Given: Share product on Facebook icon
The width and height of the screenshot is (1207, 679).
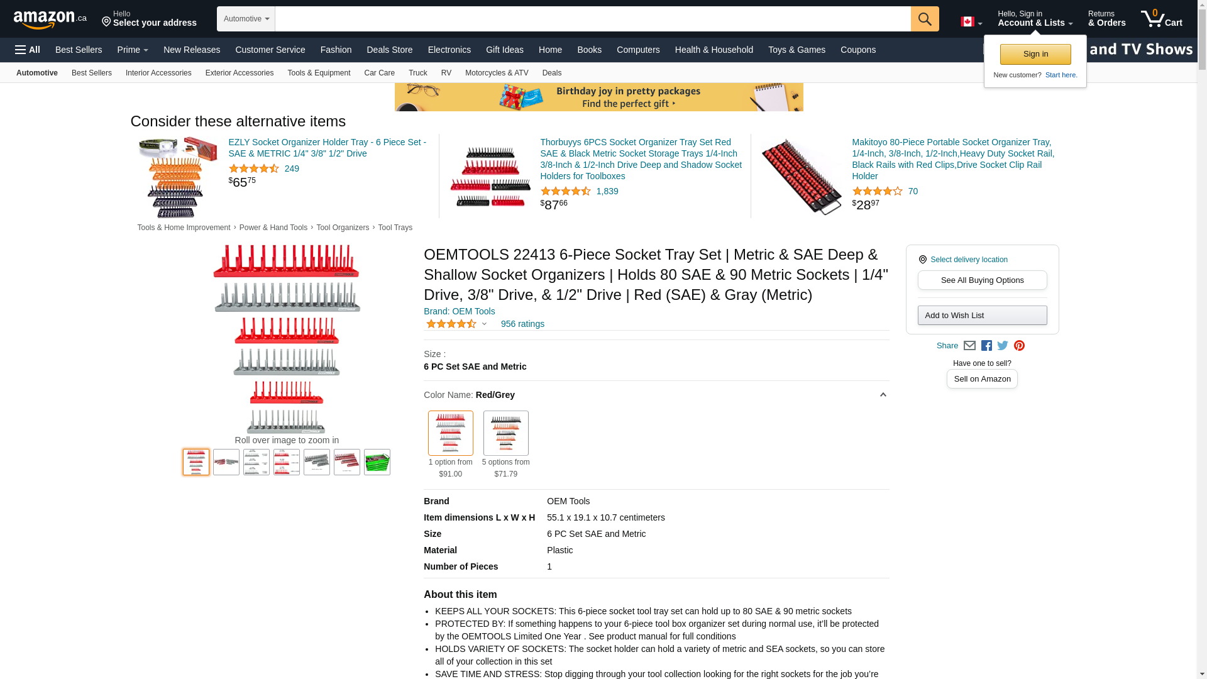Looking at the screenshot, I should click(x=986, y=346).
